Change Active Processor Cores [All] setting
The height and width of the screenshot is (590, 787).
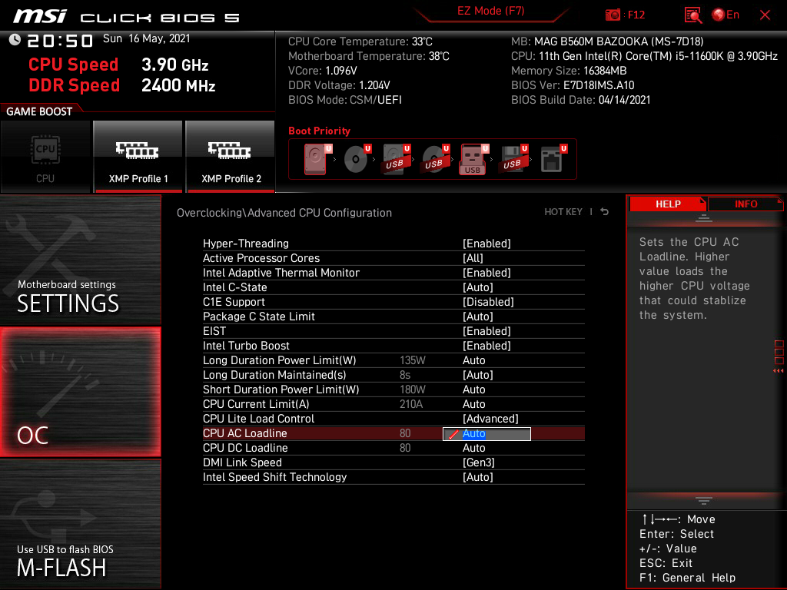point(473,258)
